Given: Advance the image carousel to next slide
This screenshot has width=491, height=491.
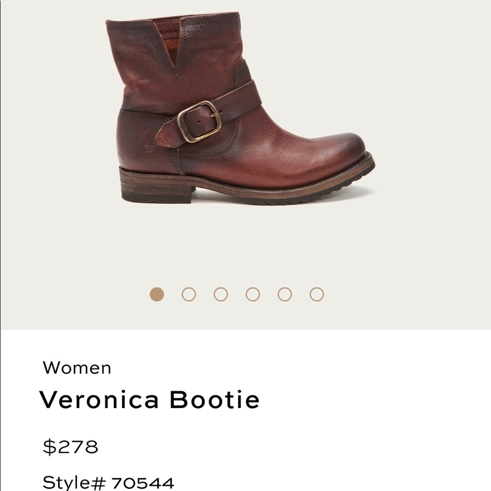Looking at the screenshot, I should point(188,295).
